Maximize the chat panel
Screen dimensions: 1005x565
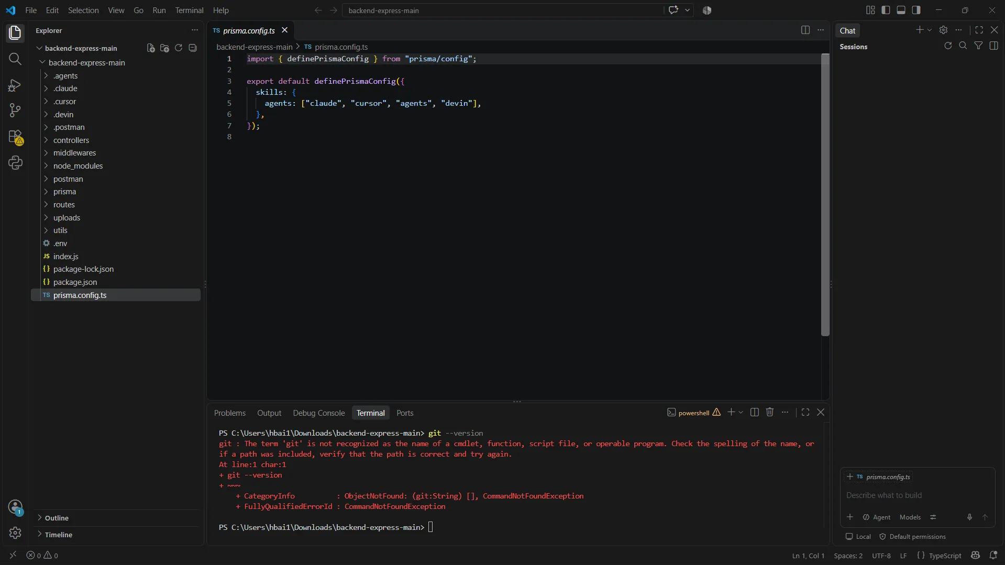click(x=979, y=30)
